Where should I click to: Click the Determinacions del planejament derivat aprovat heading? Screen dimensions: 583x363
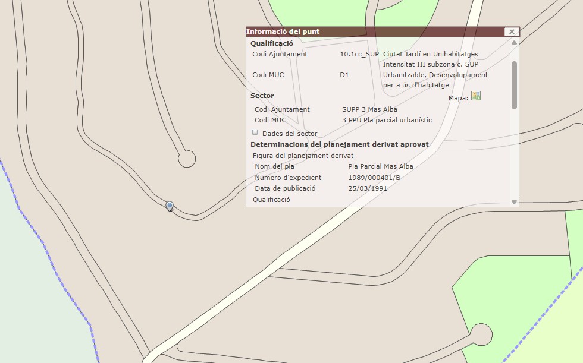click(339, 144)
